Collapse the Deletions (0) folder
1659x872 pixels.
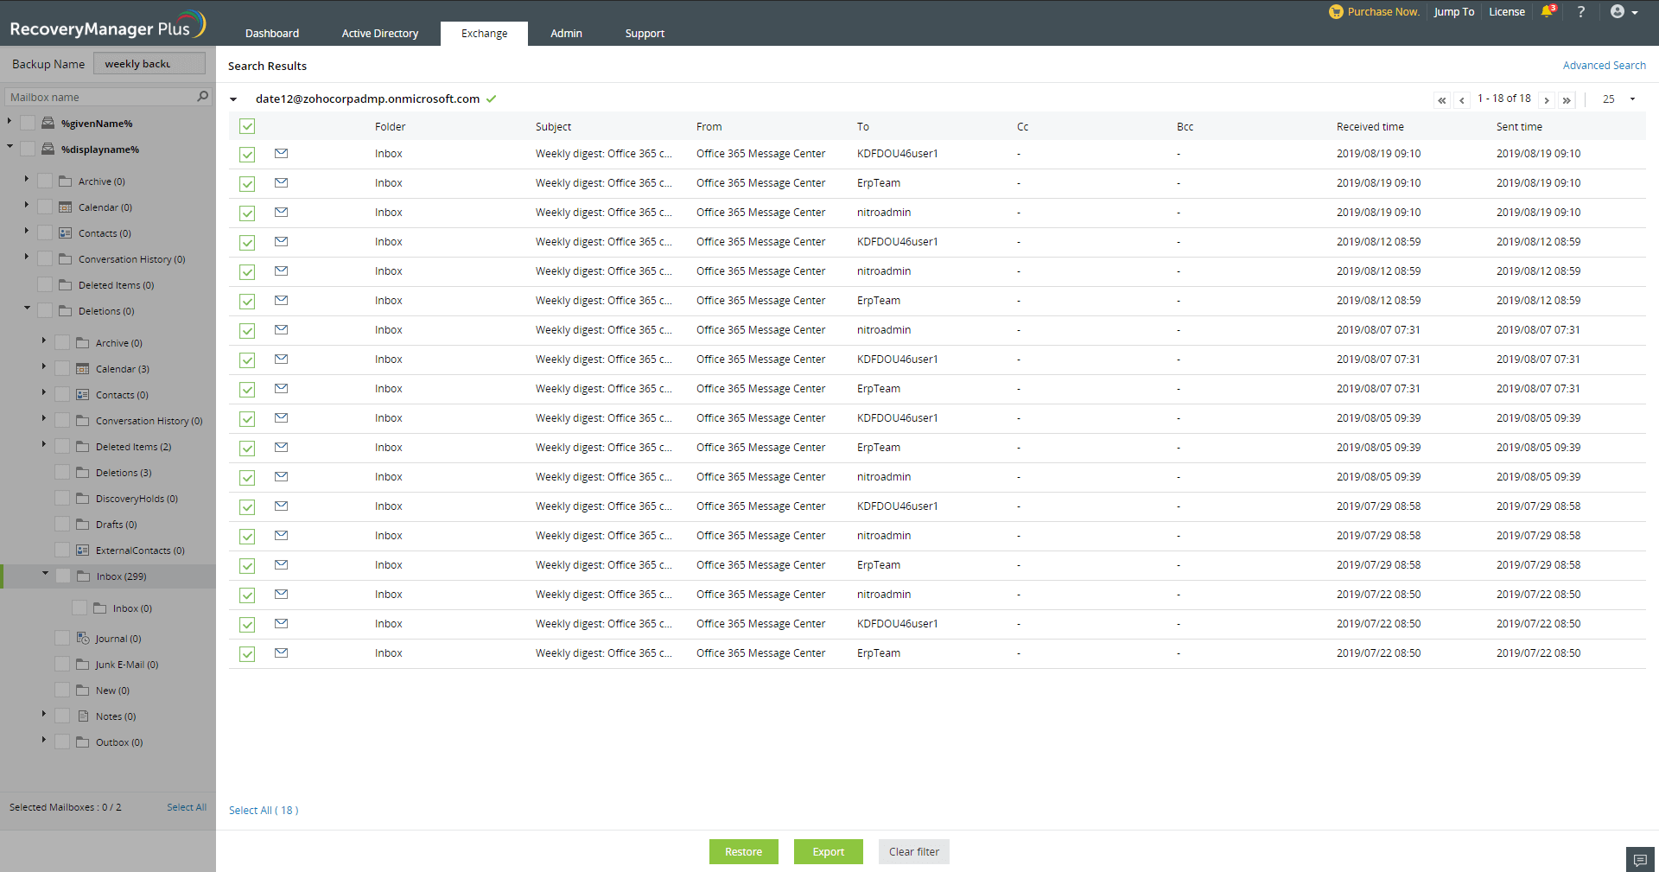click(27, 308)
